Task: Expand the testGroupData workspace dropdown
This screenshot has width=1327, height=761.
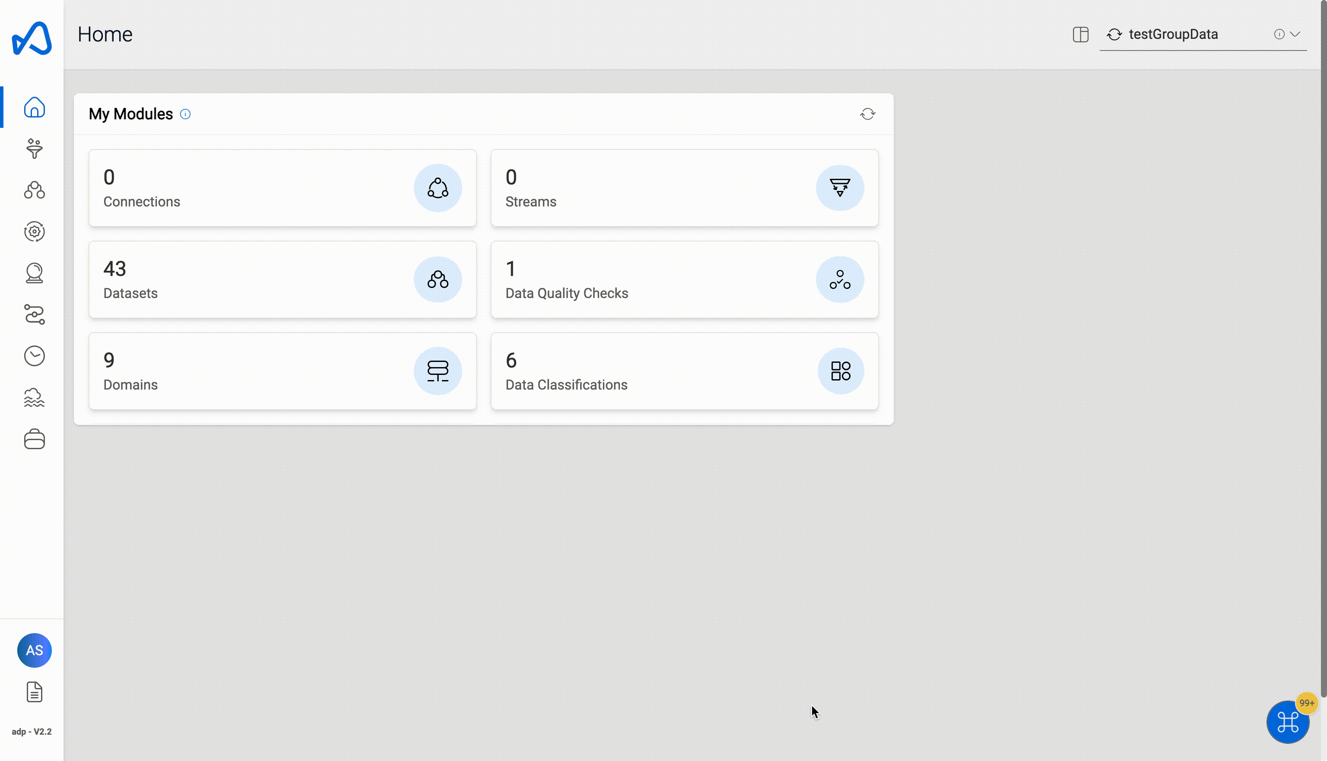Action: [x=1295, y=34]
